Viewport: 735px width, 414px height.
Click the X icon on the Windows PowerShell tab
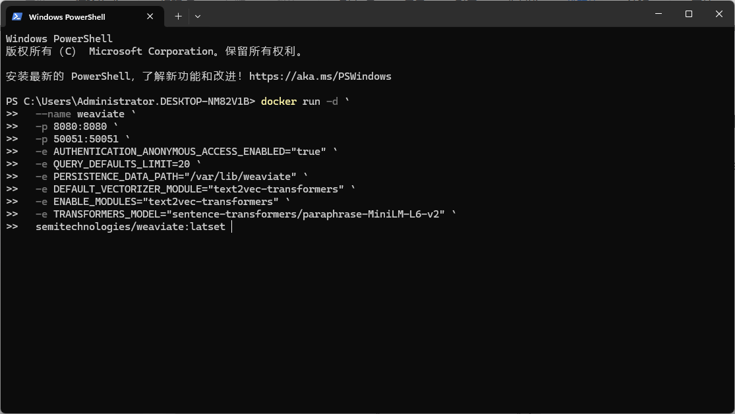pos(150,16)
